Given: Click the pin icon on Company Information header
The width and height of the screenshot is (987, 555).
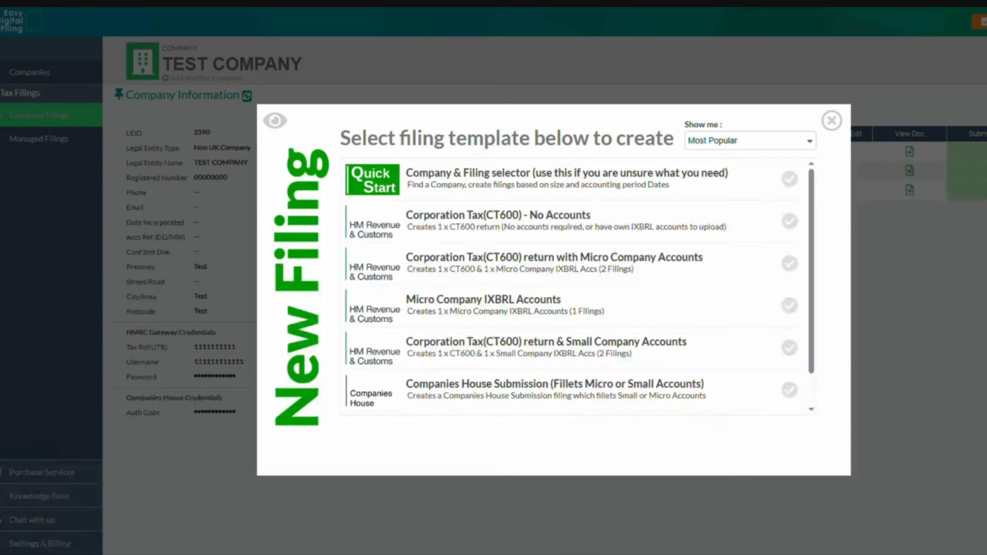Looking at the screenshot, I should pyautogui.click(x=118, y=94).
